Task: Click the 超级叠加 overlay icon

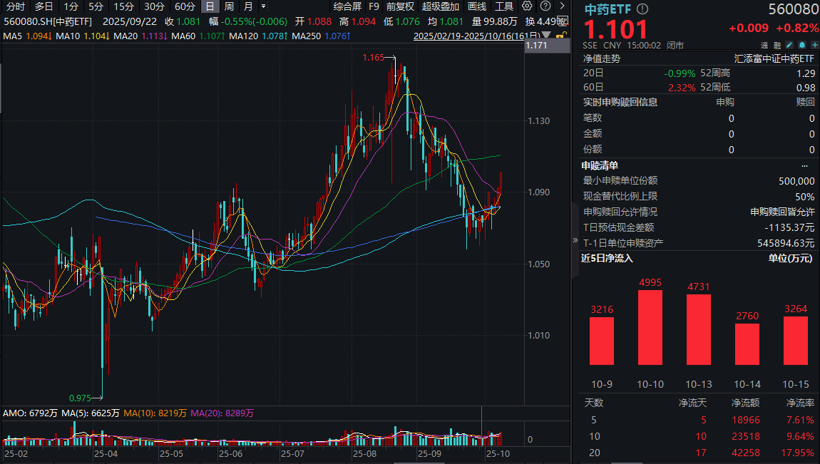Action: [x=440, y=6]
